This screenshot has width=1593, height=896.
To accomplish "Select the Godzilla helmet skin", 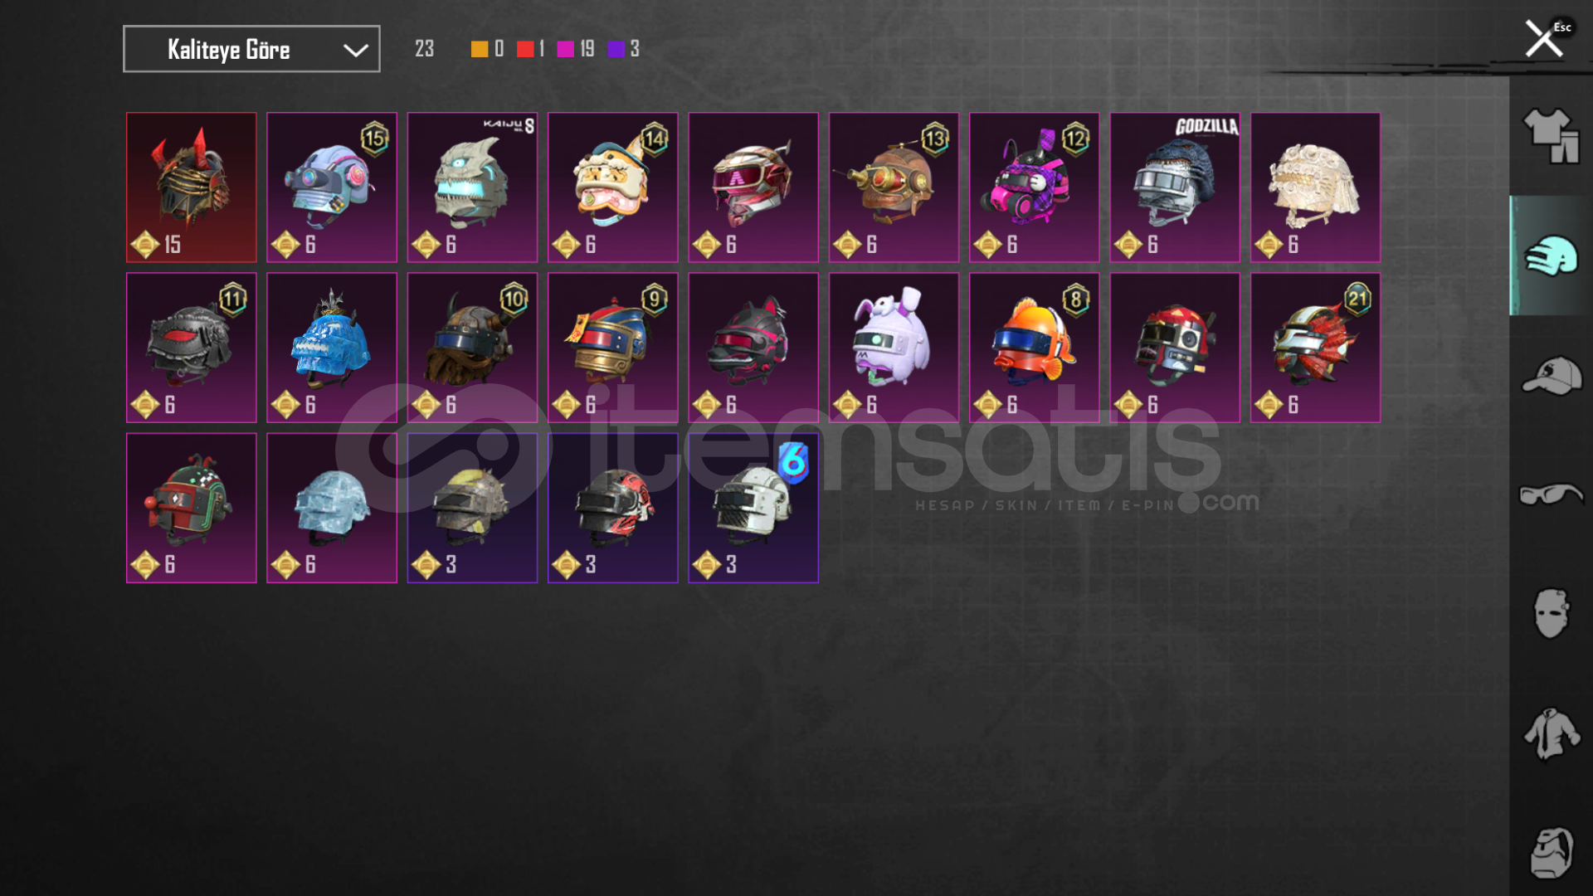I will (x=1175, y=187).
